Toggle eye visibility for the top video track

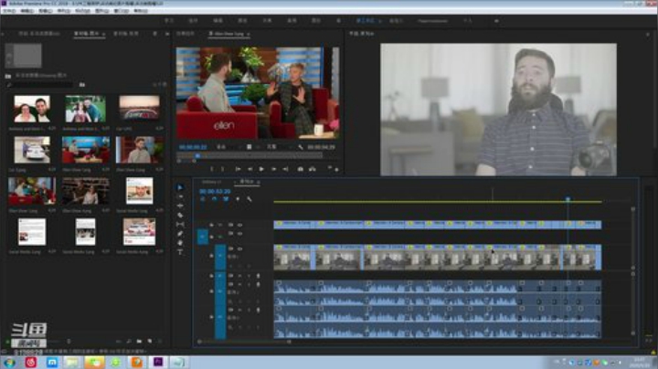pyautogui.click(x=240, y=226)
